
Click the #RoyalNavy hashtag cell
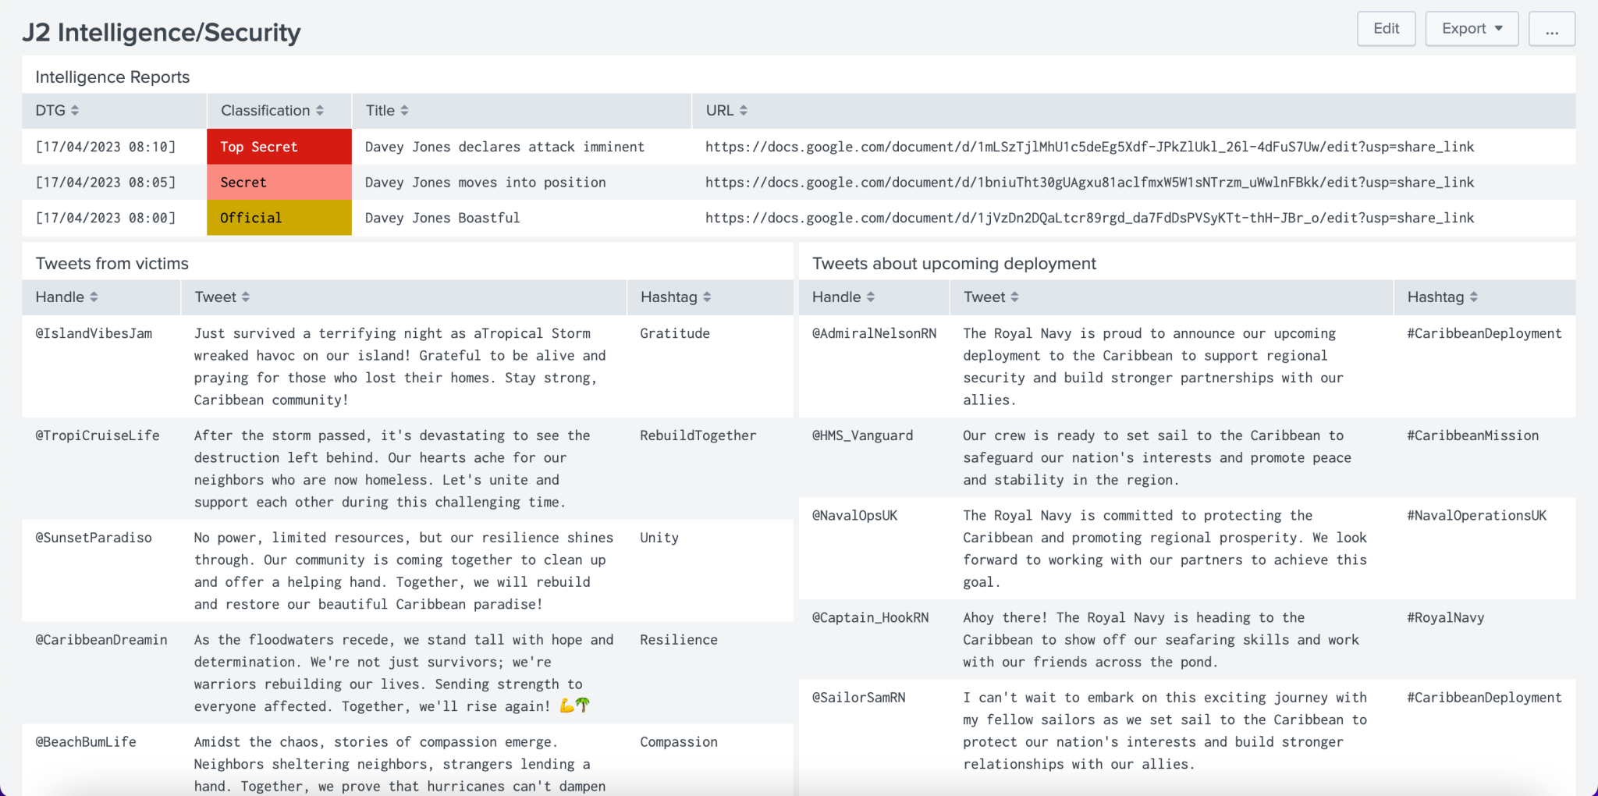(x=1445, y=617)
